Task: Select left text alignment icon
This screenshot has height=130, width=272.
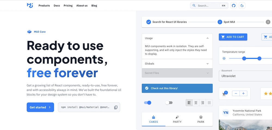Action: point(189,103)
